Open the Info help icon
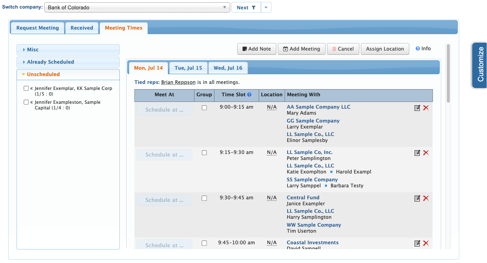The width and height of the screenshot is (487, 263). pyautogui.click(x=418, y=49)
